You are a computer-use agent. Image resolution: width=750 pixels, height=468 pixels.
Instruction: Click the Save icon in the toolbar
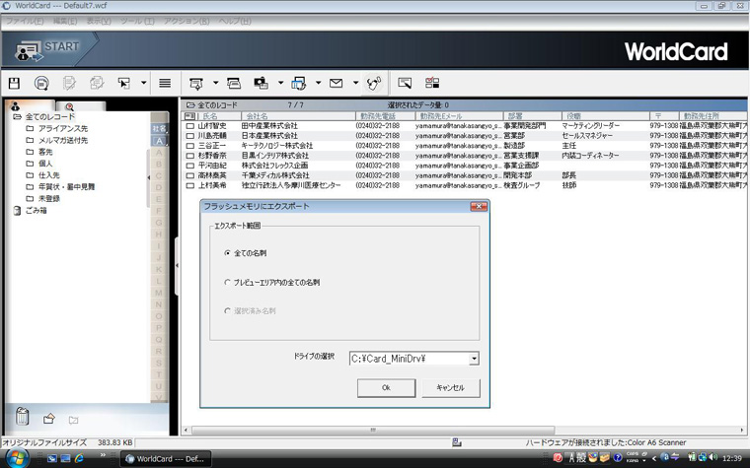15,84
